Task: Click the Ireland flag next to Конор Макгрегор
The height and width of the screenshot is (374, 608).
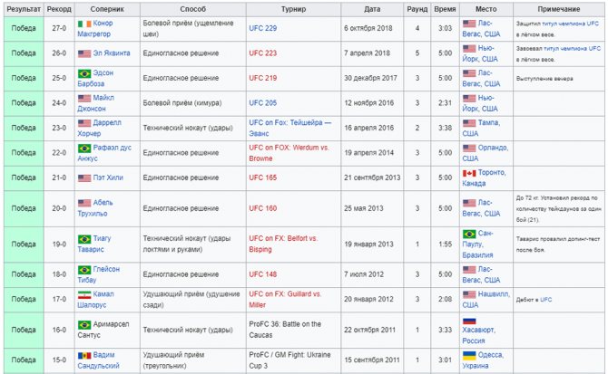Action: tap(84, 24)
